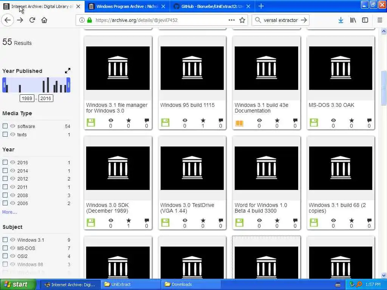Screen dimensions: 387x290
Task: Toggle eye icon beside 2011 year
Action: click(12, 187)
